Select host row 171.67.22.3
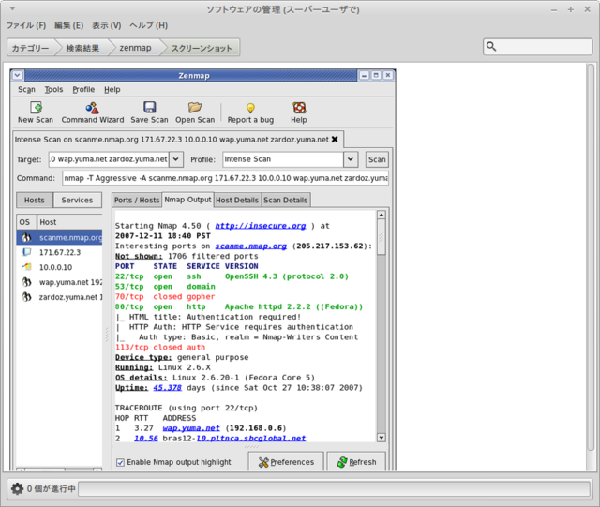This screenshot has width=600, height=507. coord(59,252)
